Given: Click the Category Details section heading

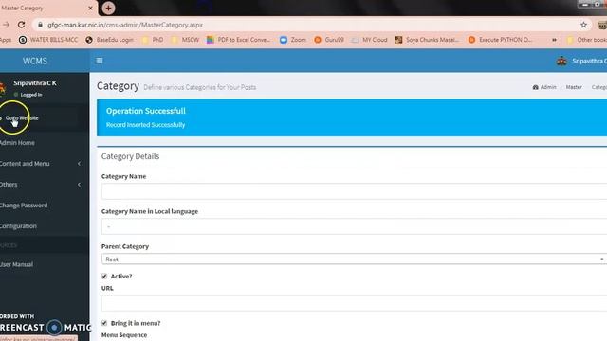Looking at the screenshot, I should click(x=130, y=156).
